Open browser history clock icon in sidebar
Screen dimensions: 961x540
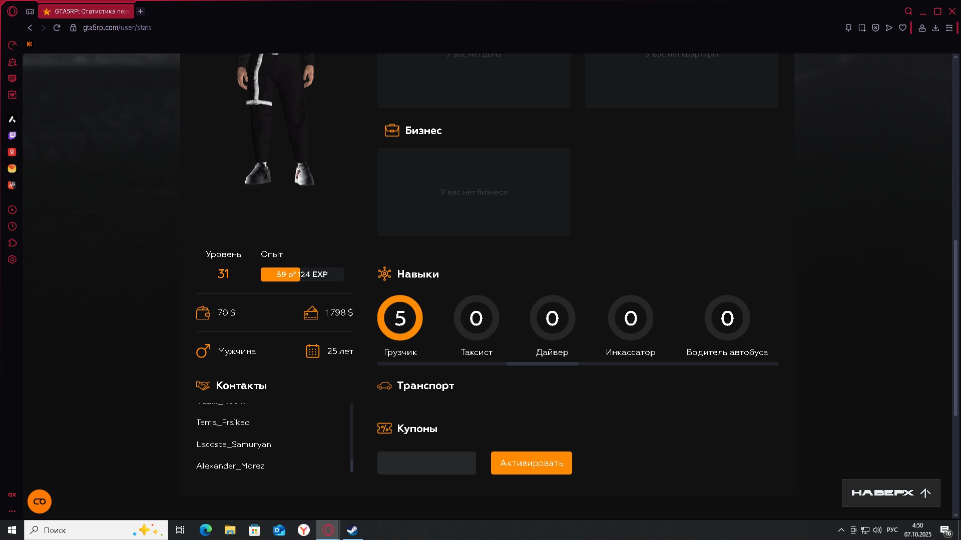tap(13, 226)
